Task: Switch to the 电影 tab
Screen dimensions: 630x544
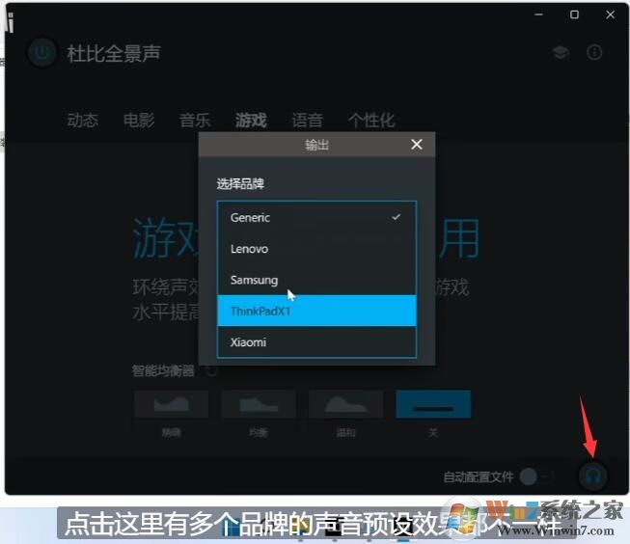Action: coord(139,120)
